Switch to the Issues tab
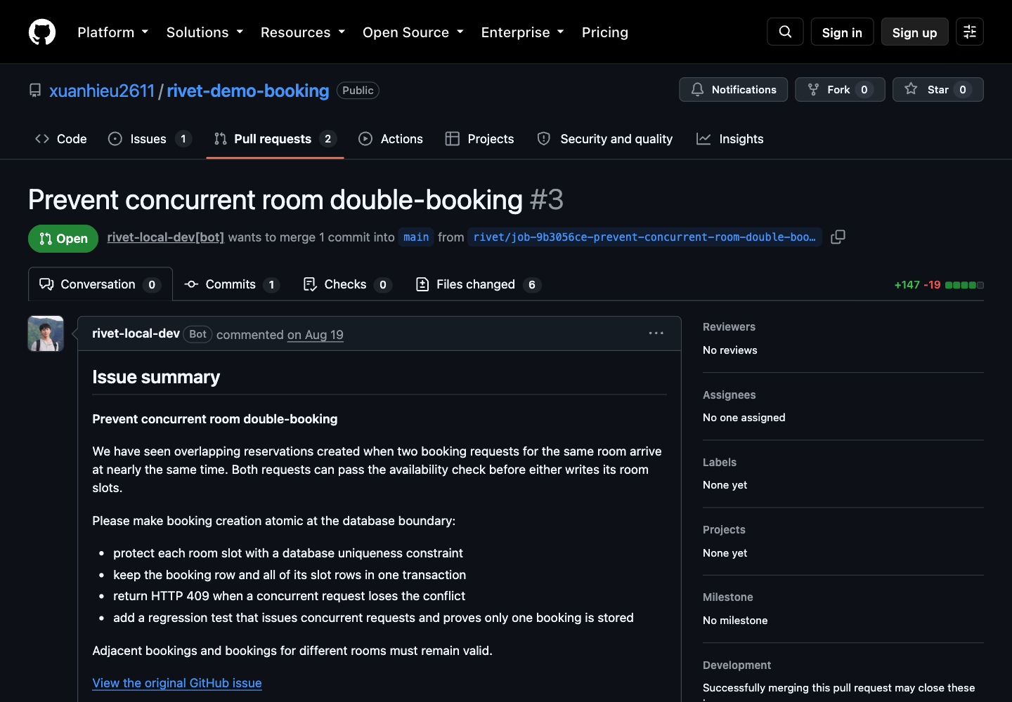 150,139
